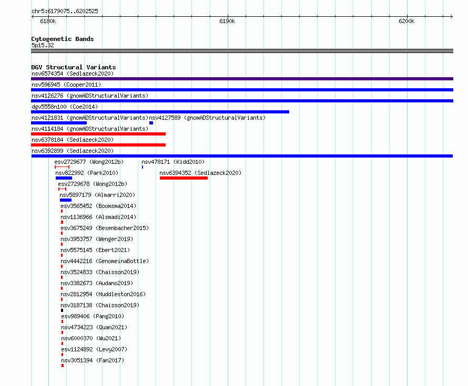Viewport: 468px width, 386px height.
Task: Open esv3565452 (Boomsma2014) label
Action: point(98,206)
